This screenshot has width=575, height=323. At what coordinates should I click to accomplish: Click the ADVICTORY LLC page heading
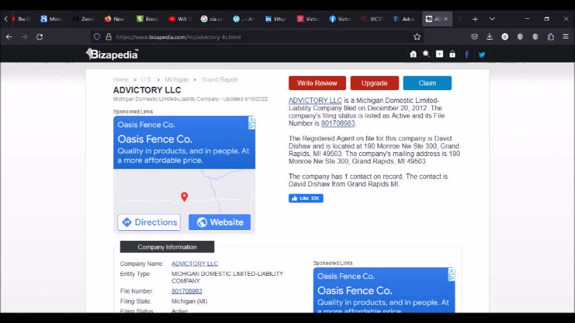pyautogui.click(x=147, y=90)
